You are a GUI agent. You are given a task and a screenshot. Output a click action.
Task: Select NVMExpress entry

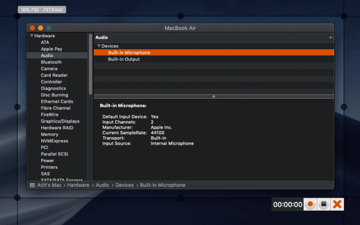(54, 141)
